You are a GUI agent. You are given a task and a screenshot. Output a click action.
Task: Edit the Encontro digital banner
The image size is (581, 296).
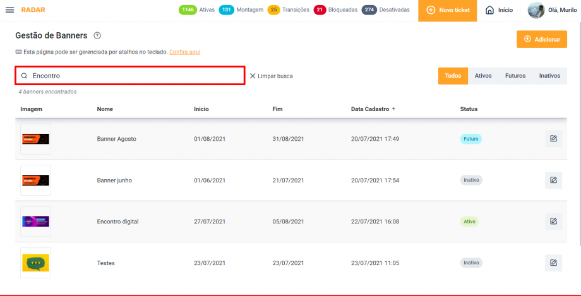tap(553, 222)
